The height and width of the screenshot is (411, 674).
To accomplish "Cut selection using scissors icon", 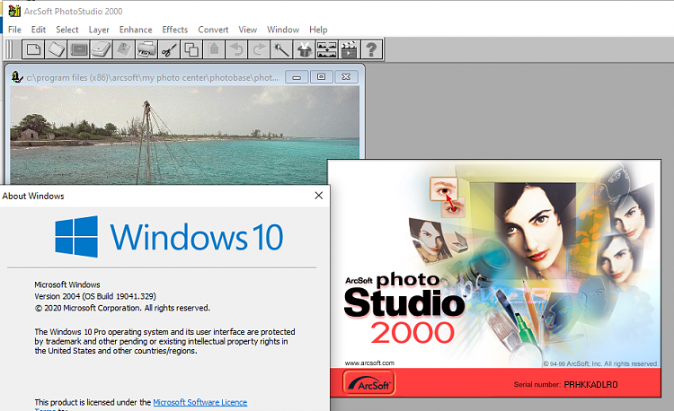I will pos(169,49).
